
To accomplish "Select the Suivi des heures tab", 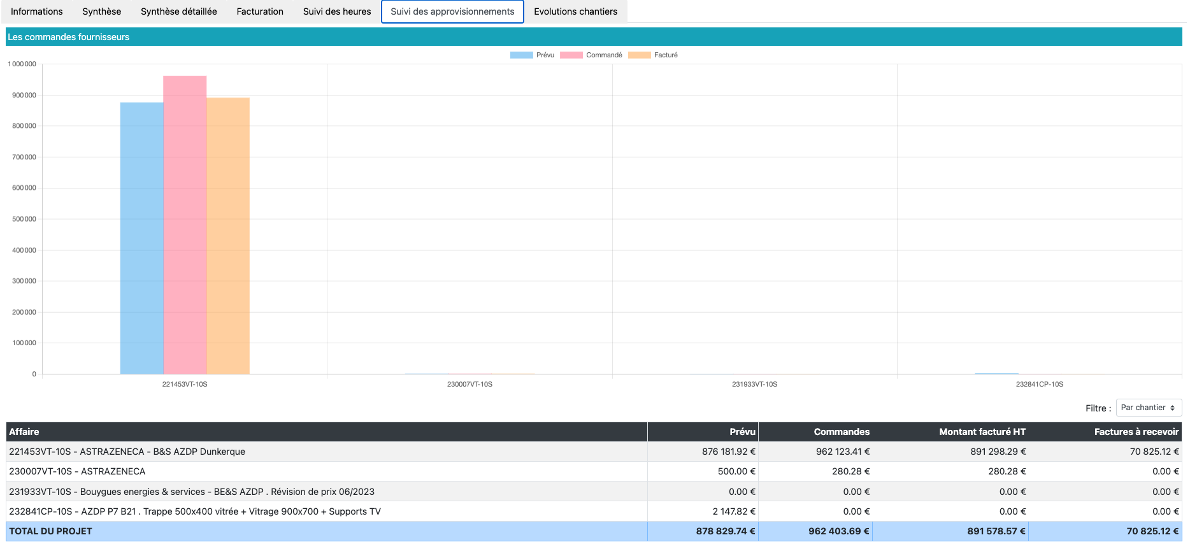I will click(336, 11).
